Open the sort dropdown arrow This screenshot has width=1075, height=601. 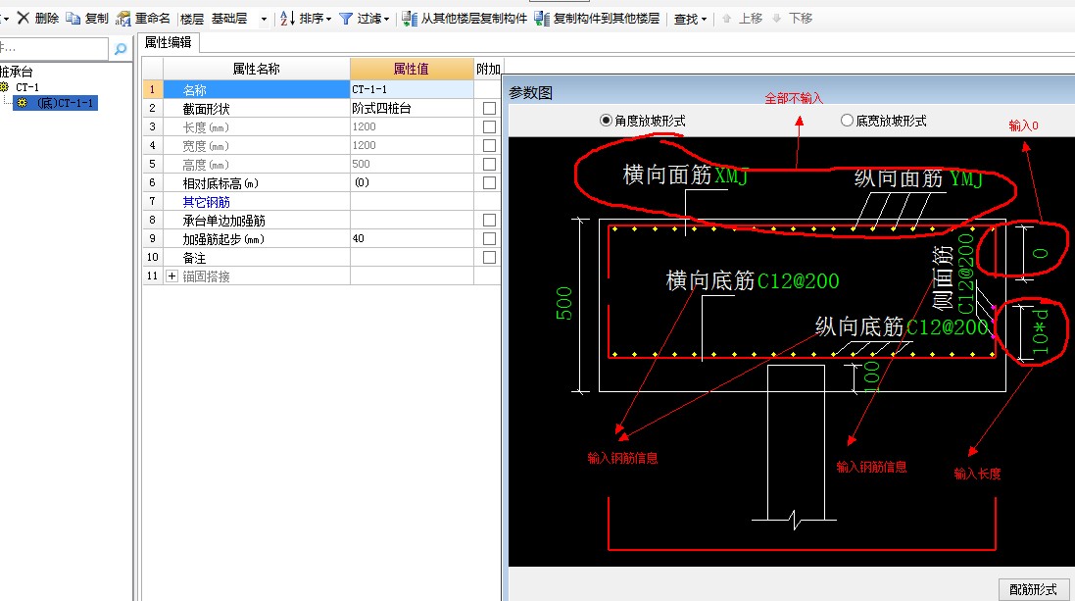click(x=328, y=20)
